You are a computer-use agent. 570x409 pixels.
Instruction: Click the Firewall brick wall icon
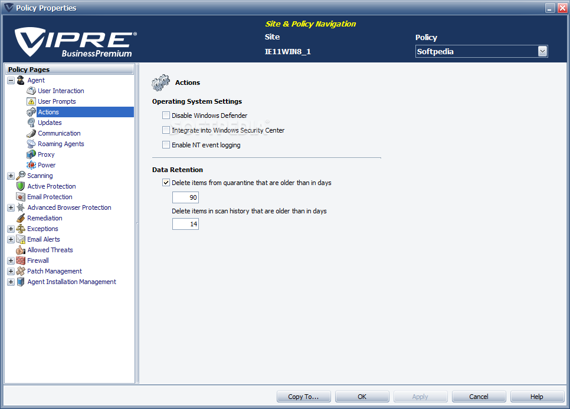click(21, 260)
